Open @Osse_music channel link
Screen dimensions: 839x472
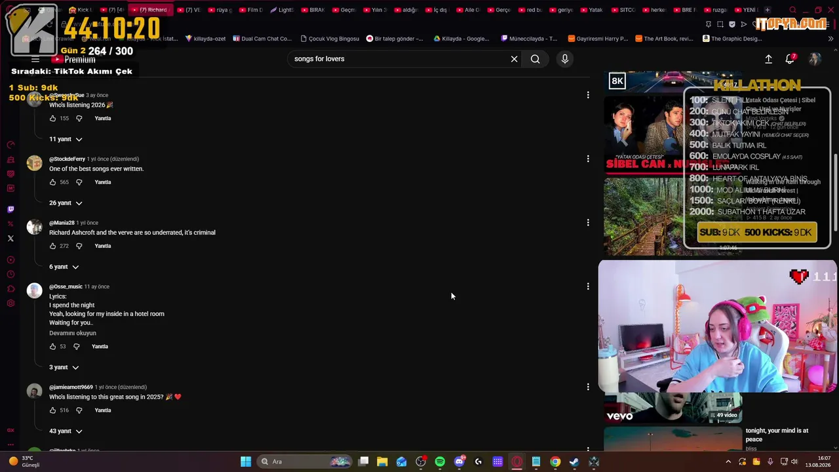point(66,286)
